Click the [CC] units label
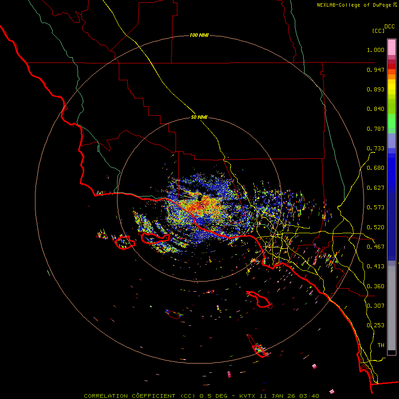The width and height of the screenshot is (399, 399). (x=378, y=31)
